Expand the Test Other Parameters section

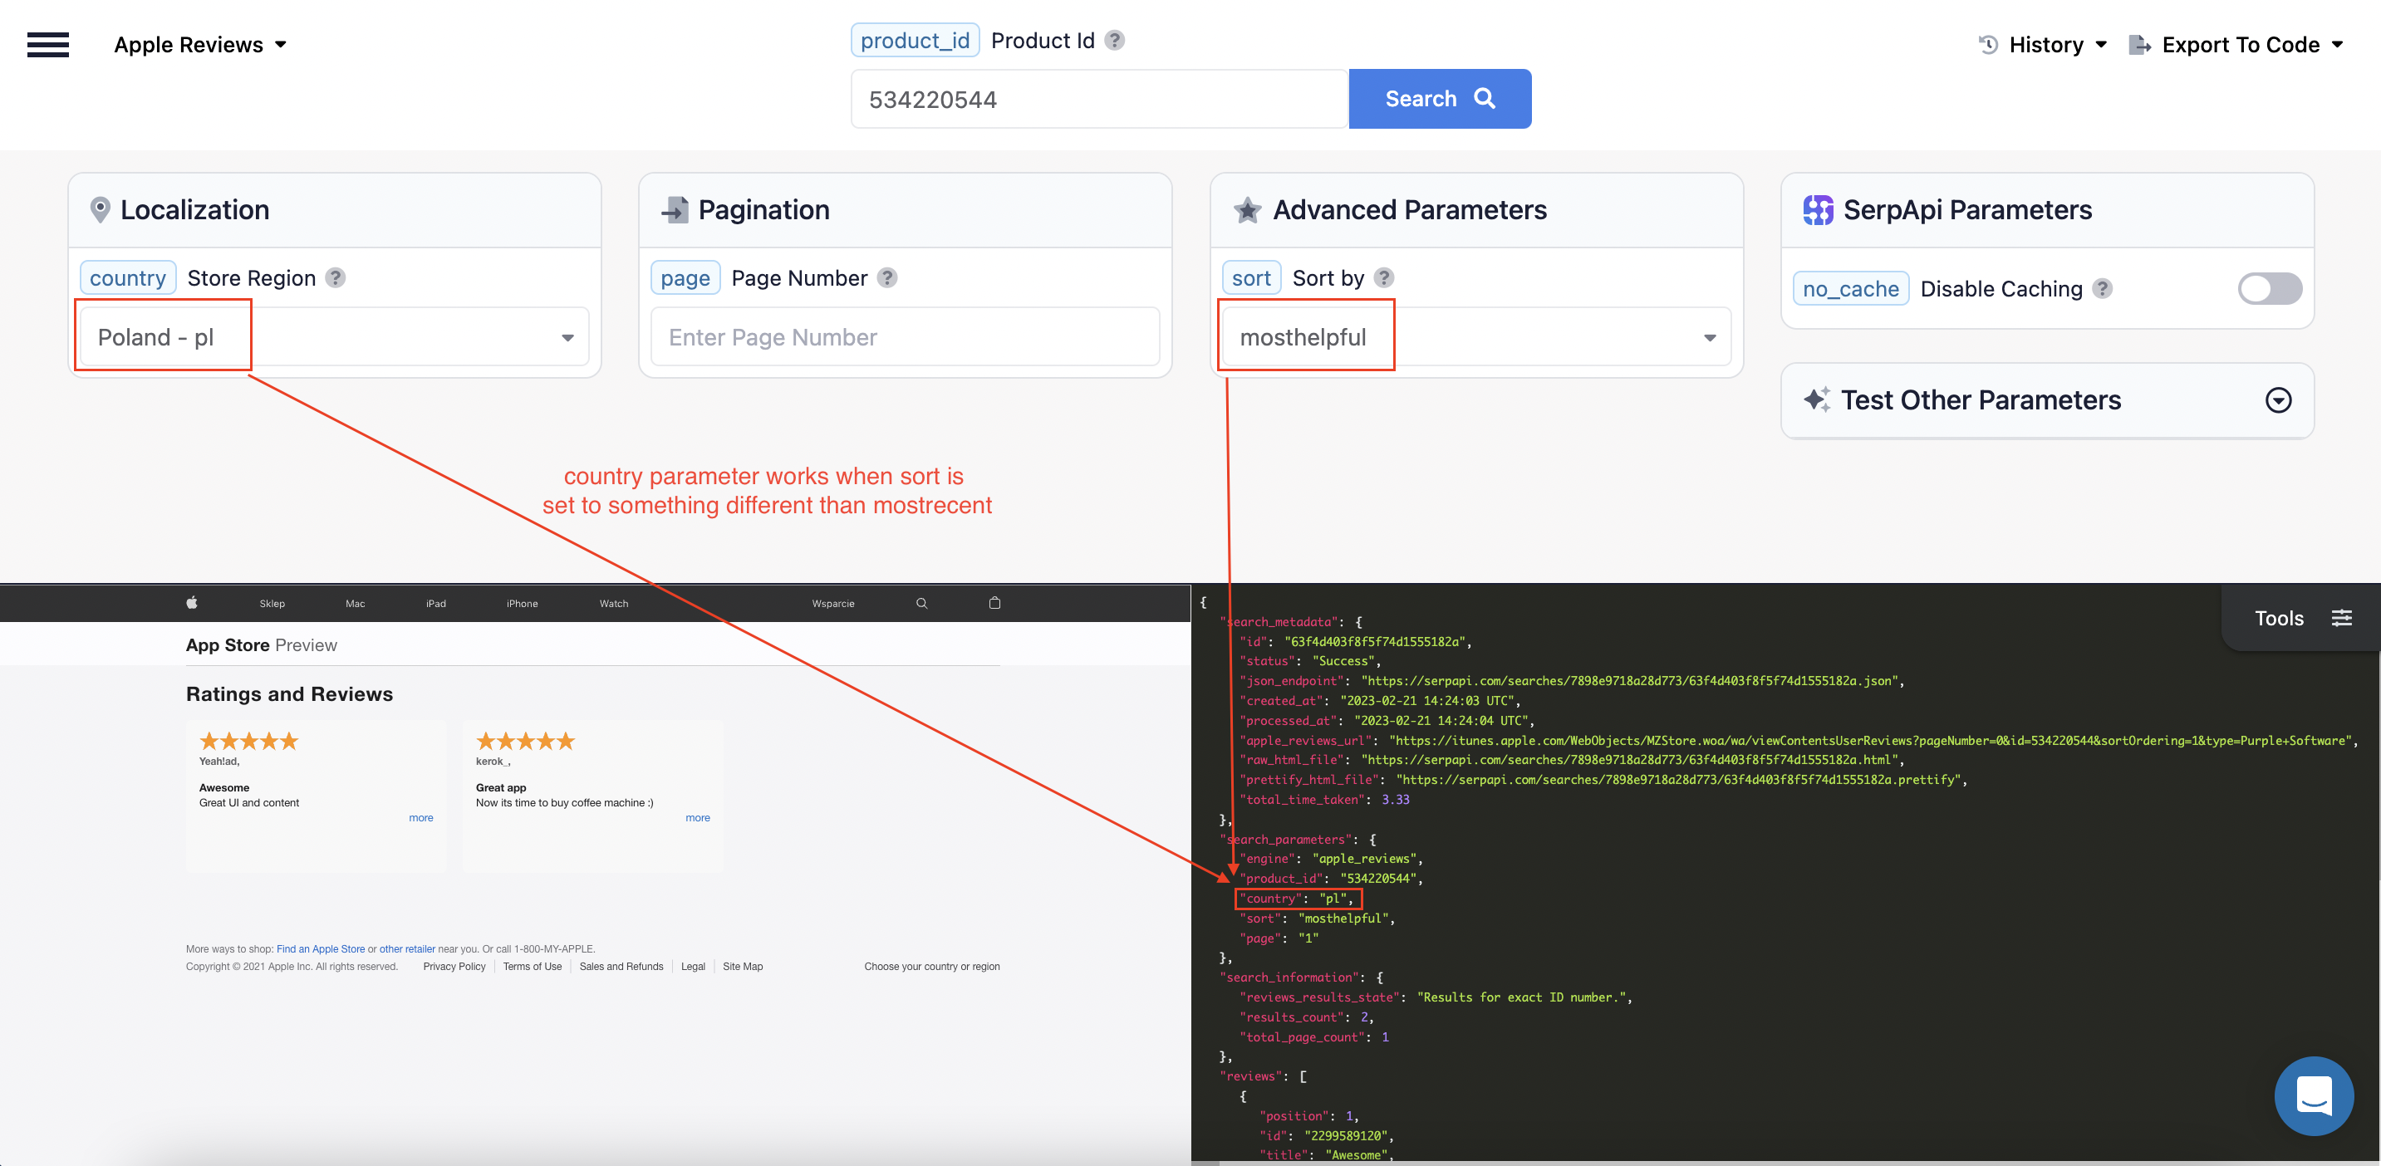point(2279,399)
